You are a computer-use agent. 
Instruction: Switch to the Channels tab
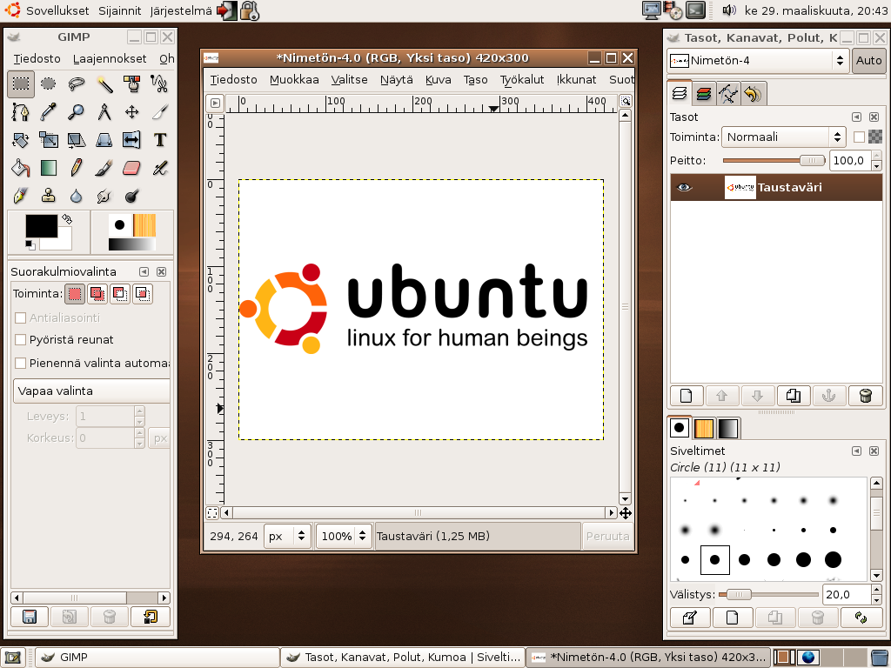[703, 94]
